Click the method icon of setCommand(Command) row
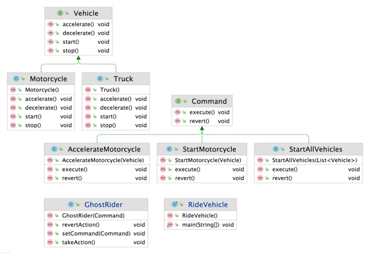 coord(50,233)
